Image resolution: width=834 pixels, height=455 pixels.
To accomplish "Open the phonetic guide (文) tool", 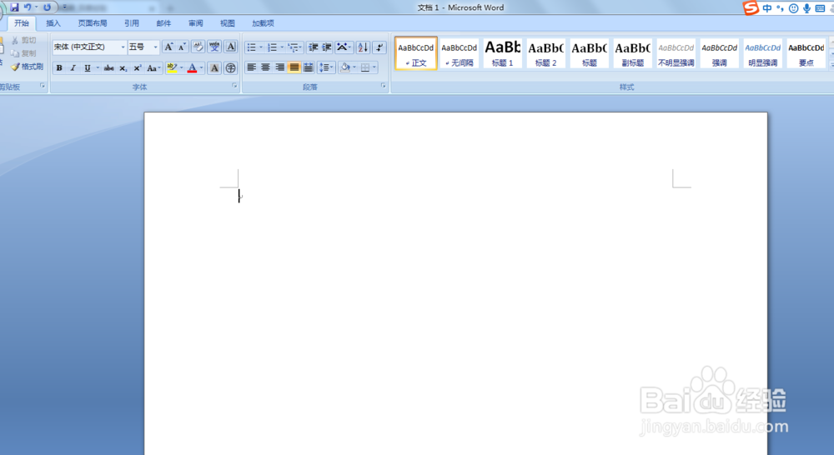I will [x=214, y=47].
